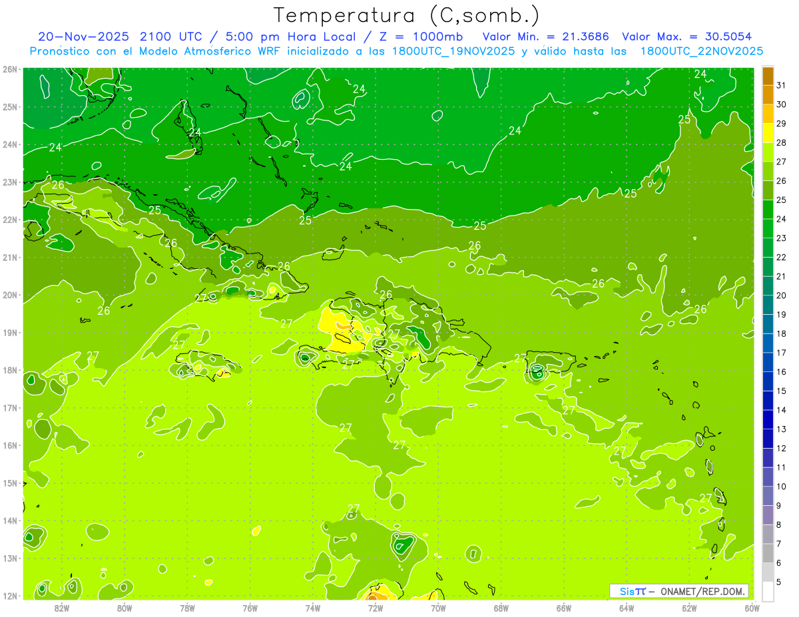Click the 12N latitude axis label
This screenshot has width=799, height=617.
(10, 596)
